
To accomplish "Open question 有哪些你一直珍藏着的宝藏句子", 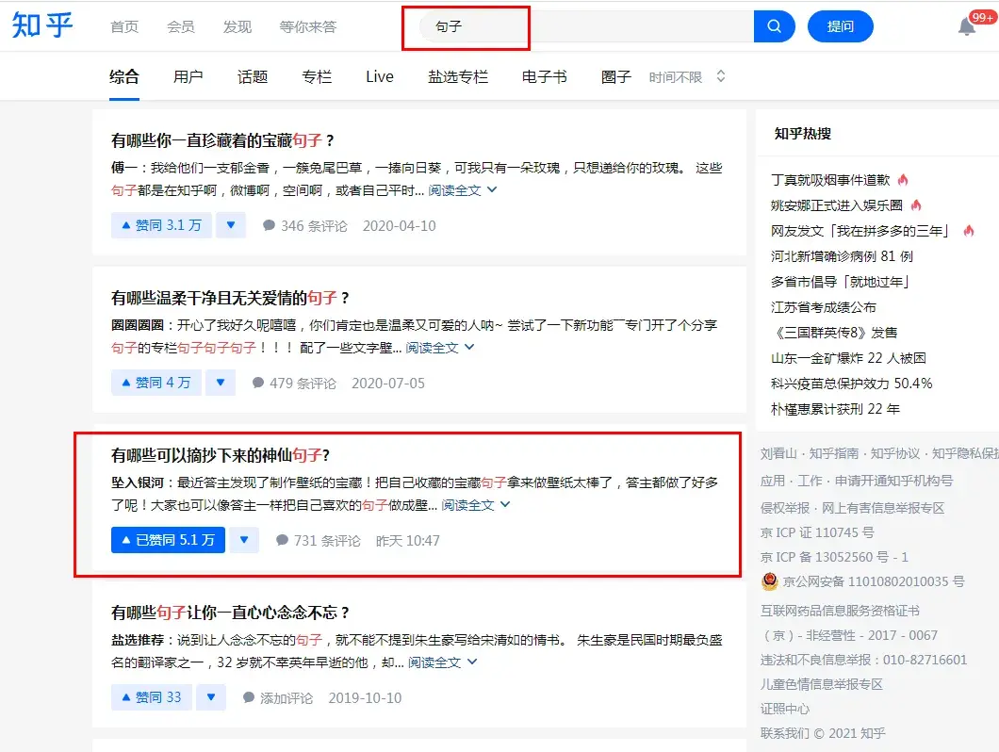I will pos(222,140).
